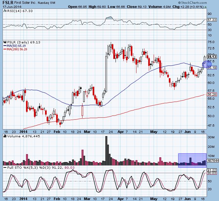Click the RSI(14) line icon
This screenshot has width=219, height=201.
(5, 11)
